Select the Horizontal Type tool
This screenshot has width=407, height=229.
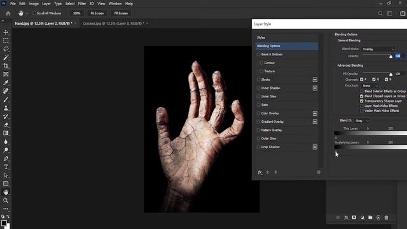6,167
